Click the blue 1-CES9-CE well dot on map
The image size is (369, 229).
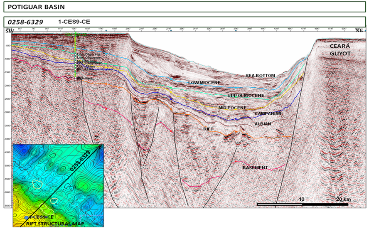27,217
